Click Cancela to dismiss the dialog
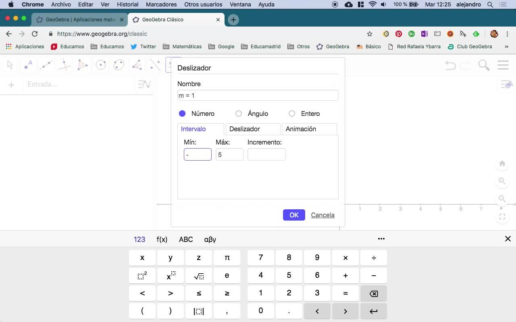Screen dimensions: 516x322 (x=322, y=215)
